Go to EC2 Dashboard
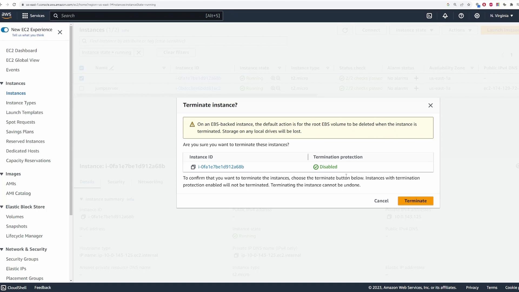 pos(21,51)
